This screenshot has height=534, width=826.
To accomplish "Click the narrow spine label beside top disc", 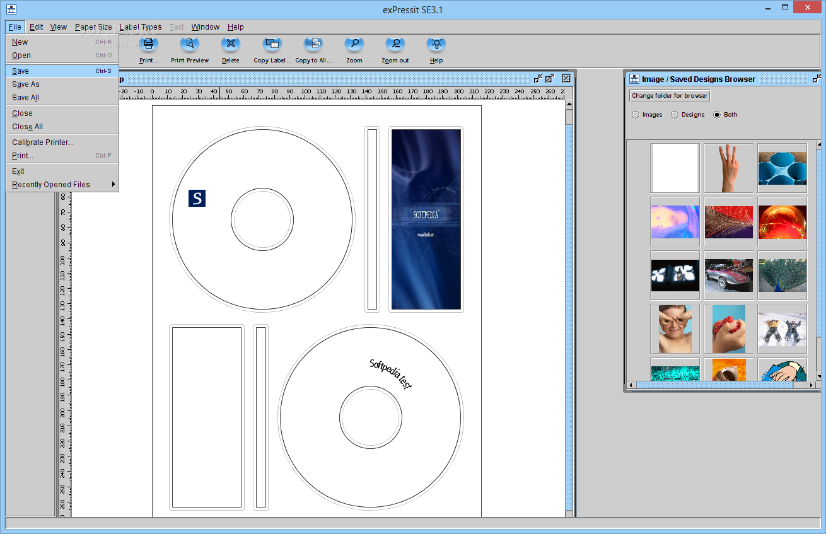I will tap(372, 219).
